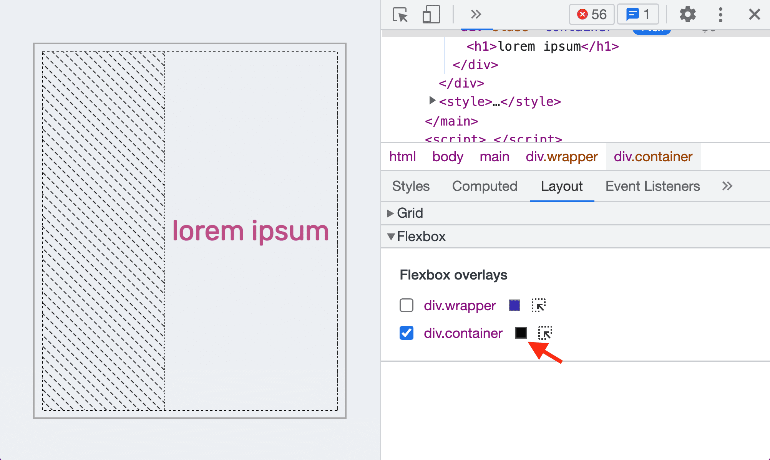
Task: Select main in the breadcrumb trail
Action: click(x=493, y=157)
